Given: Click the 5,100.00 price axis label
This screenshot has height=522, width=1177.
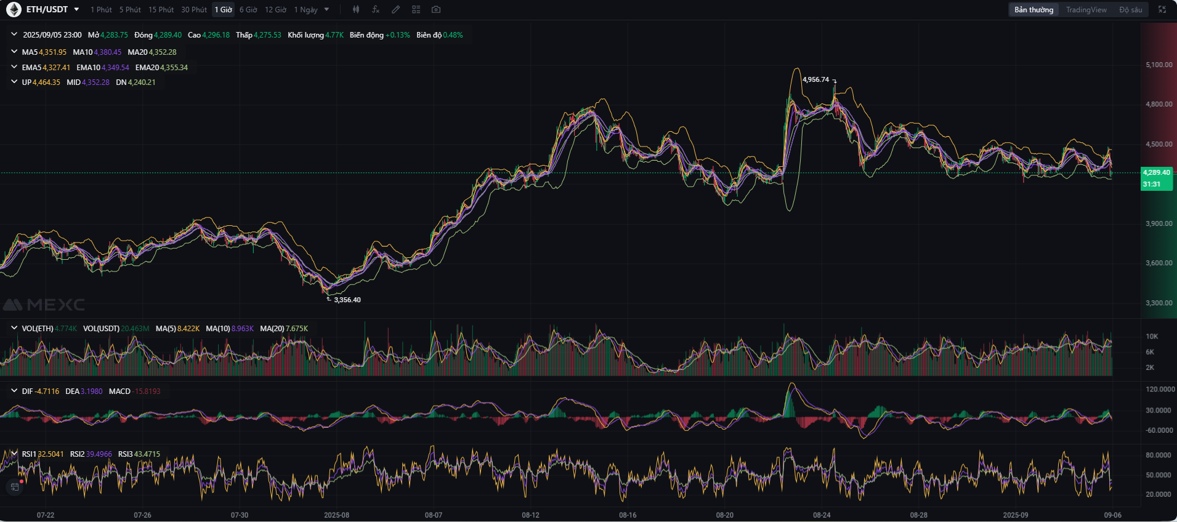Looking at the screenshot, I should pos(1159,65).
